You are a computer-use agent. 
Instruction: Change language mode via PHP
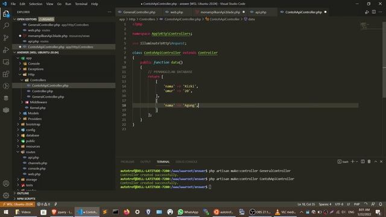(x=356, y=204)
